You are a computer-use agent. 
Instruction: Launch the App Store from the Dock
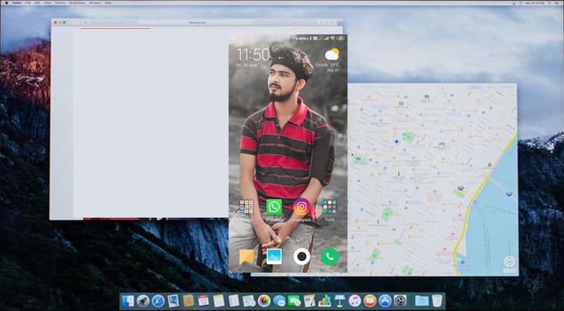tap(385, 301)
